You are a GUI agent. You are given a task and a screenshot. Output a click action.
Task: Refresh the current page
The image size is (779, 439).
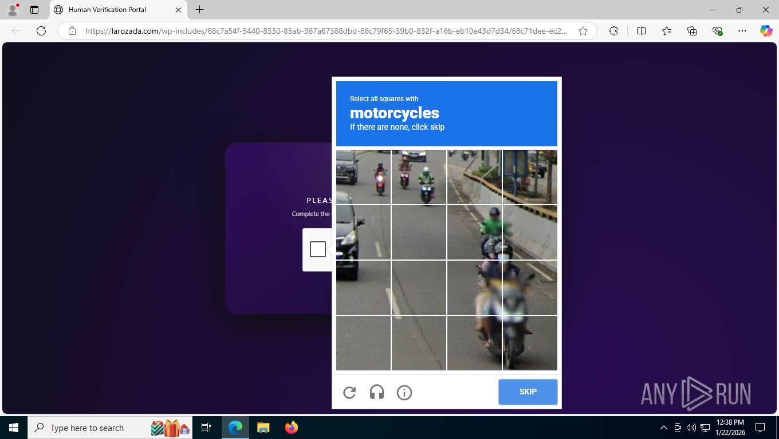41,31
